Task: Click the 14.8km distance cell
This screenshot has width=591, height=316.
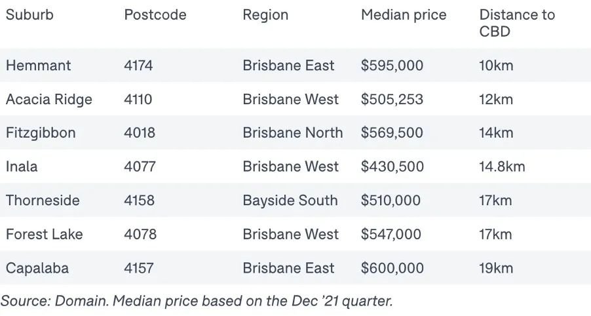Action: (x=502, y=167)
